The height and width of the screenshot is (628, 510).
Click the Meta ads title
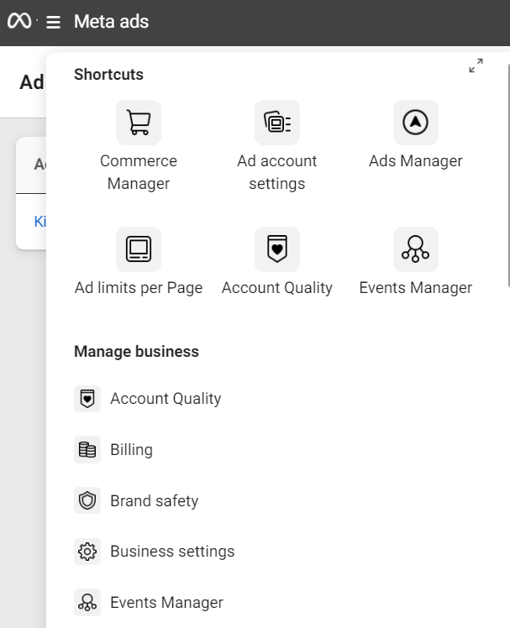[x=112, y=22]
